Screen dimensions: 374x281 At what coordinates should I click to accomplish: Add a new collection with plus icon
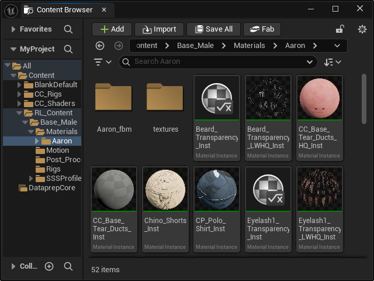49,266
